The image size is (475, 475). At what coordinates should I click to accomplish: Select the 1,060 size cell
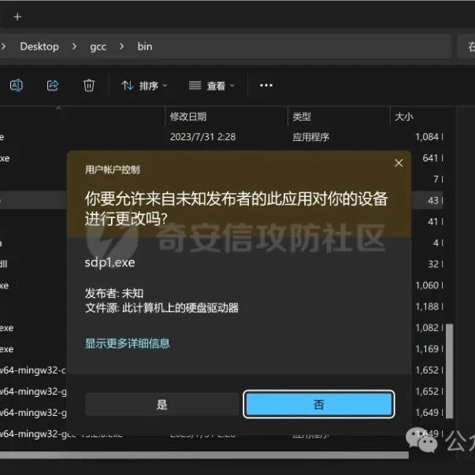point(427,285)
